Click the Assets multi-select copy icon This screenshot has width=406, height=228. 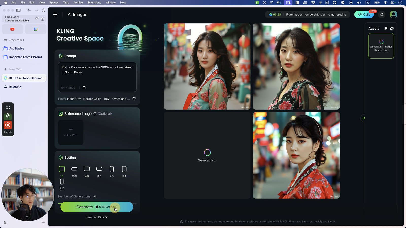[x=392, y=29]
